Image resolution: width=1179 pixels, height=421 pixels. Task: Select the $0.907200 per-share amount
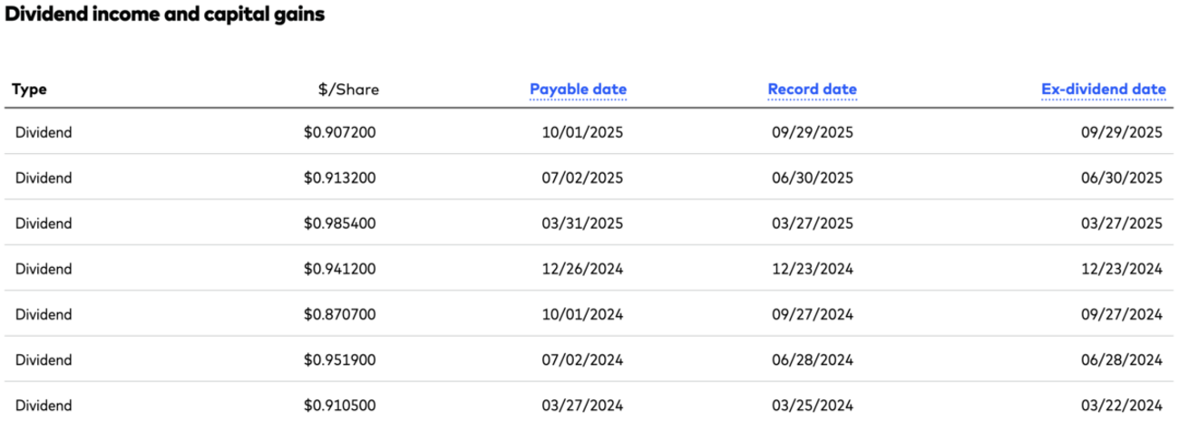(340, 133)
